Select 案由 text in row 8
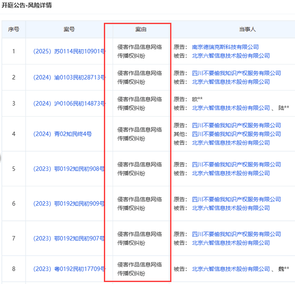This screenshot has width=295, height=284. (139, 269)
